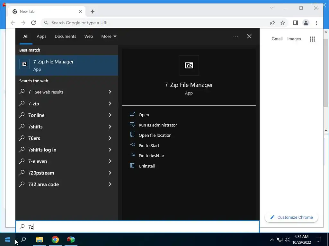The height and width of the screenshot is (246, 329).
Task: Select the 7shifts web suggestion
Action: pyautogui.click(x=67, y=127)
